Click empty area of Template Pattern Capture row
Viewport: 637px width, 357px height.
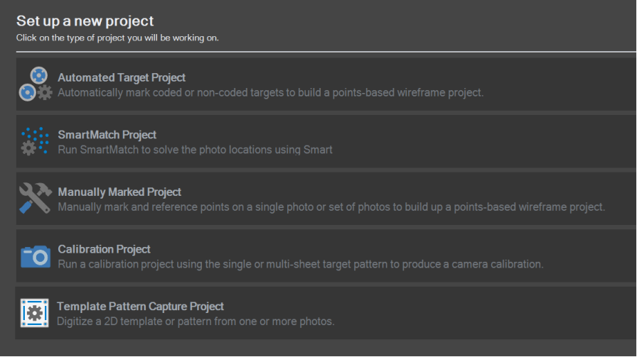(483, 314)
